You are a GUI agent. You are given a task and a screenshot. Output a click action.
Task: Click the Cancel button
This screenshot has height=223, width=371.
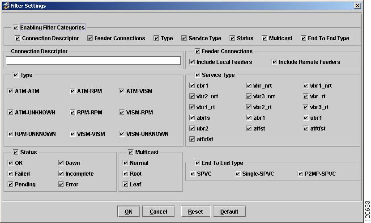[158, 211]
